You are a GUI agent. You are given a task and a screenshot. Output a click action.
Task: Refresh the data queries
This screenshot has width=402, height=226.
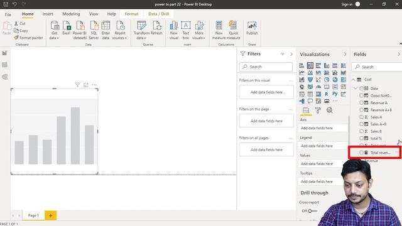[156, 28]
